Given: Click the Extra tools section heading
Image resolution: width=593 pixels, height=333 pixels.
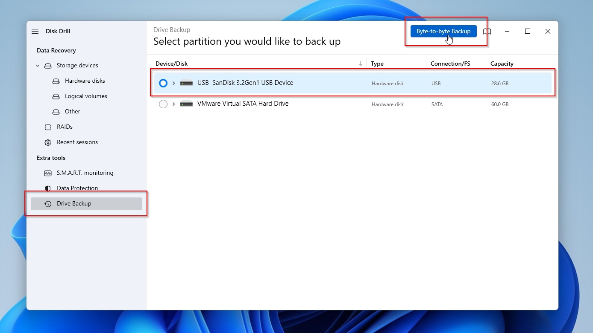Looking at the screenshot, I should point(51,158).
